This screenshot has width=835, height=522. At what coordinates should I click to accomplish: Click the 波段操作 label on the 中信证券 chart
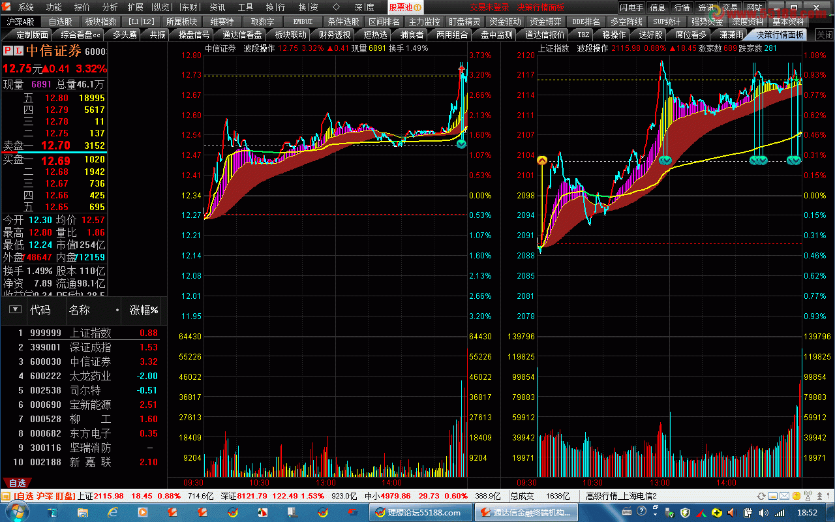point(260,48)
